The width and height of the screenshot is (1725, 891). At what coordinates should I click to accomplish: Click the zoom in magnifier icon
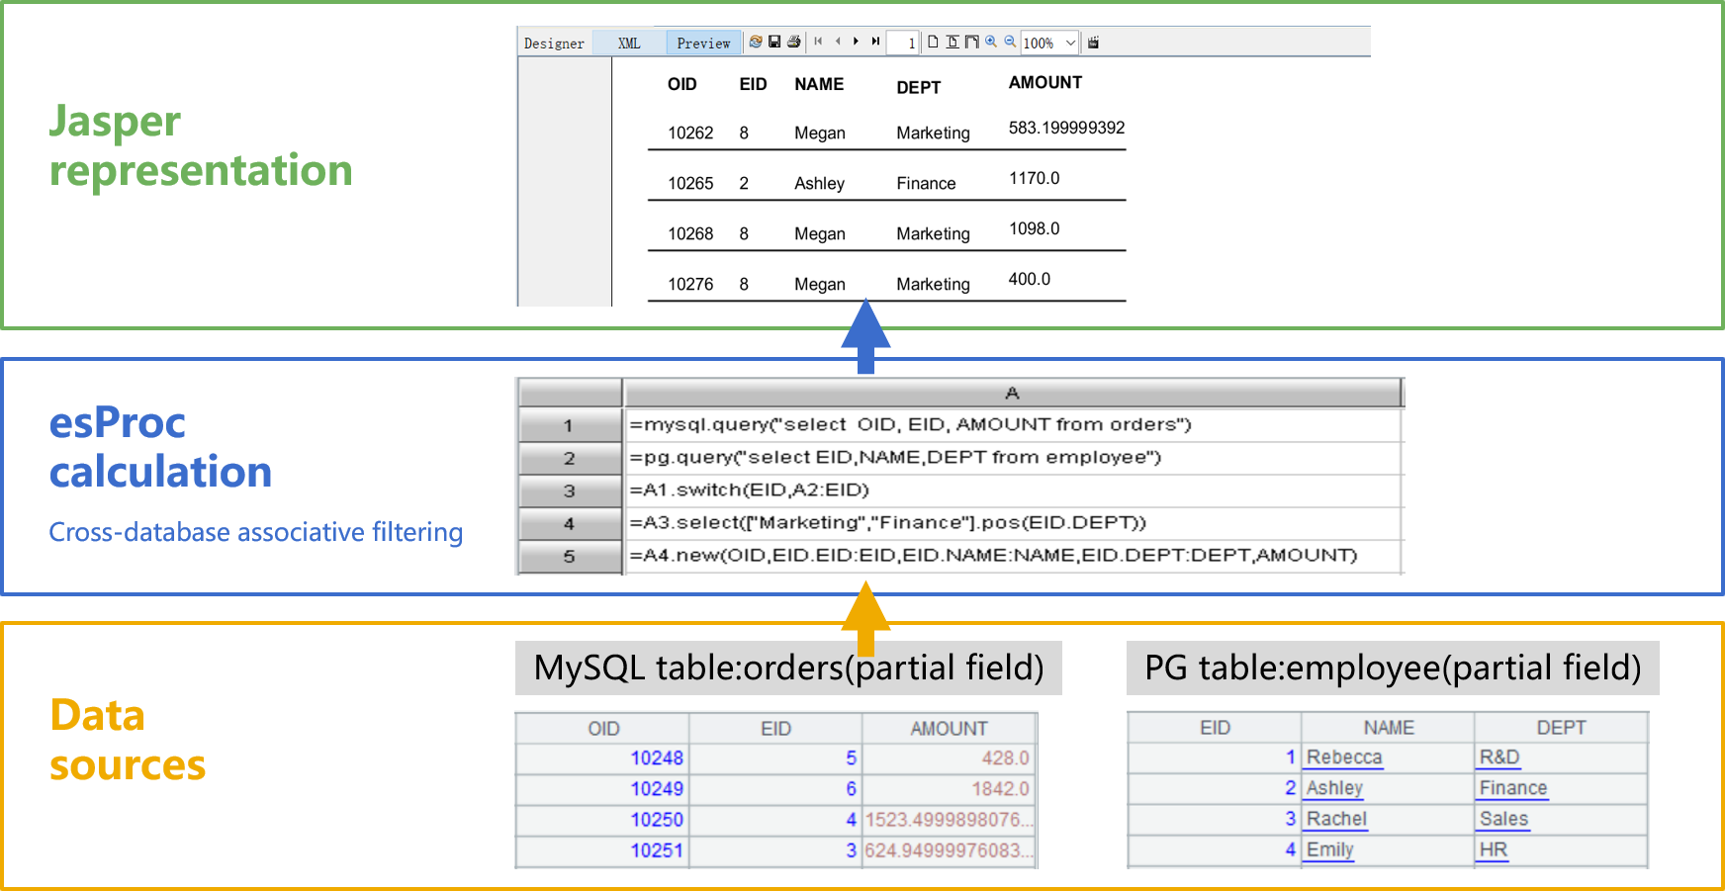(x=991, y=42)
